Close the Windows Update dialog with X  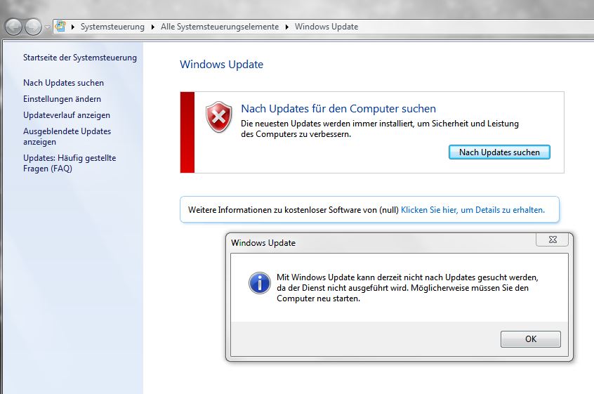tap(553, 239)
